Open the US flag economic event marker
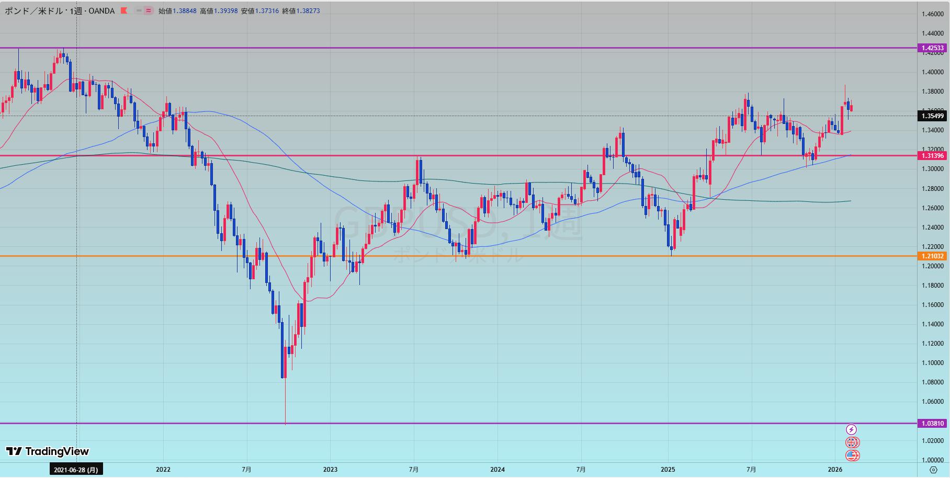This screenshot has height=478, width=950. point(852,456)
